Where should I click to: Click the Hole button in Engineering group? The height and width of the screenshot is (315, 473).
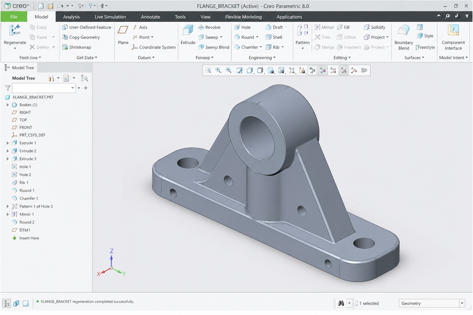point(242,27)
